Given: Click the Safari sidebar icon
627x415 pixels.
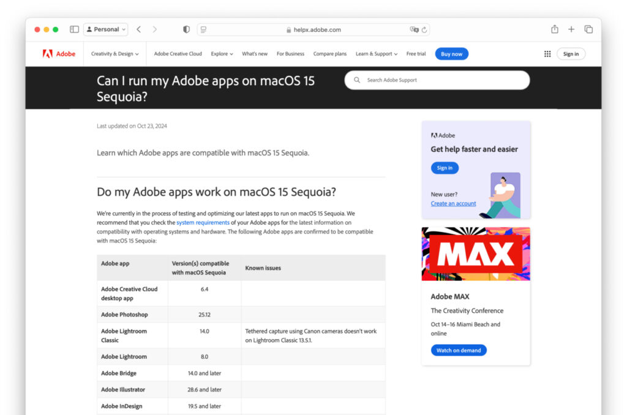Looking at the screenshot, I should pos(73,29).
